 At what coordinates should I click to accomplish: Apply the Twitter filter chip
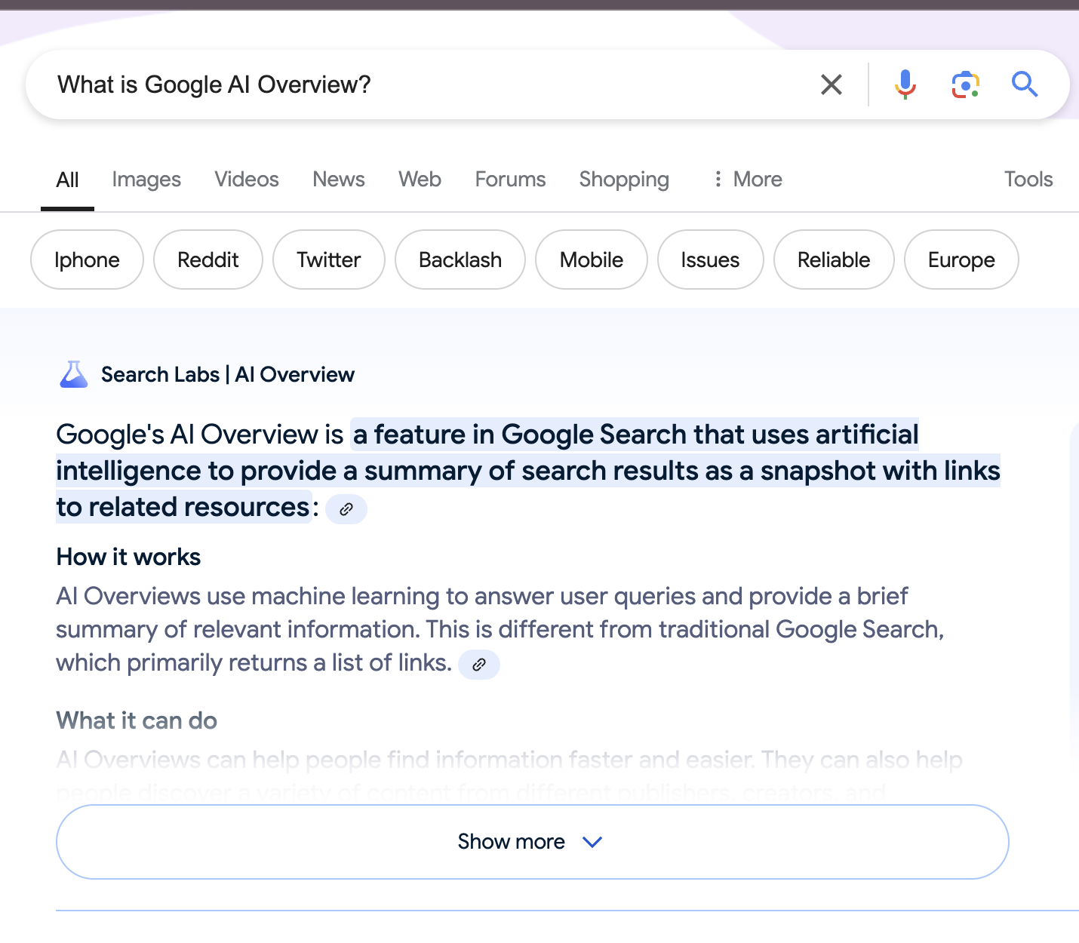(x=329, y=260)
